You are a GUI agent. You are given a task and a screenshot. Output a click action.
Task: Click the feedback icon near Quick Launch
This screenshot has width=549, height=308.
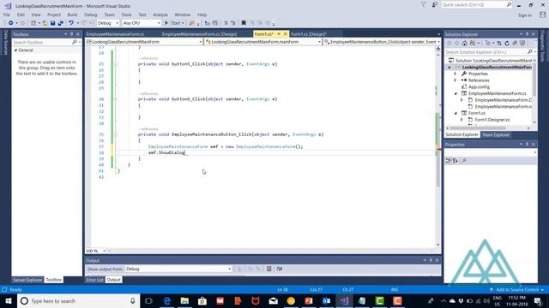pos(435,5)
